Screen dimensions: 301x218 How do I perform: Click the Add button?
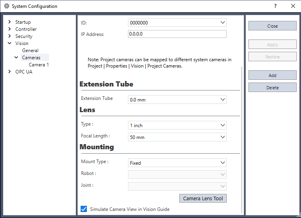(273, 75)
